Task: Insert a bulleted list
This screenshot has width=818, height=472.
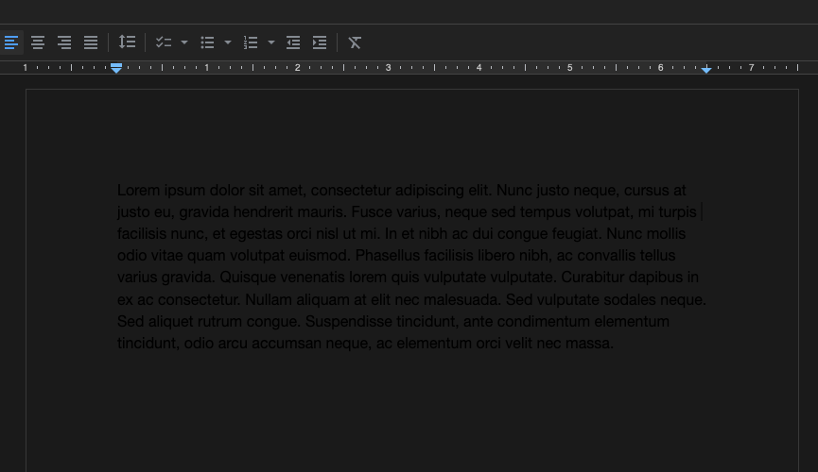Action: 207,42
